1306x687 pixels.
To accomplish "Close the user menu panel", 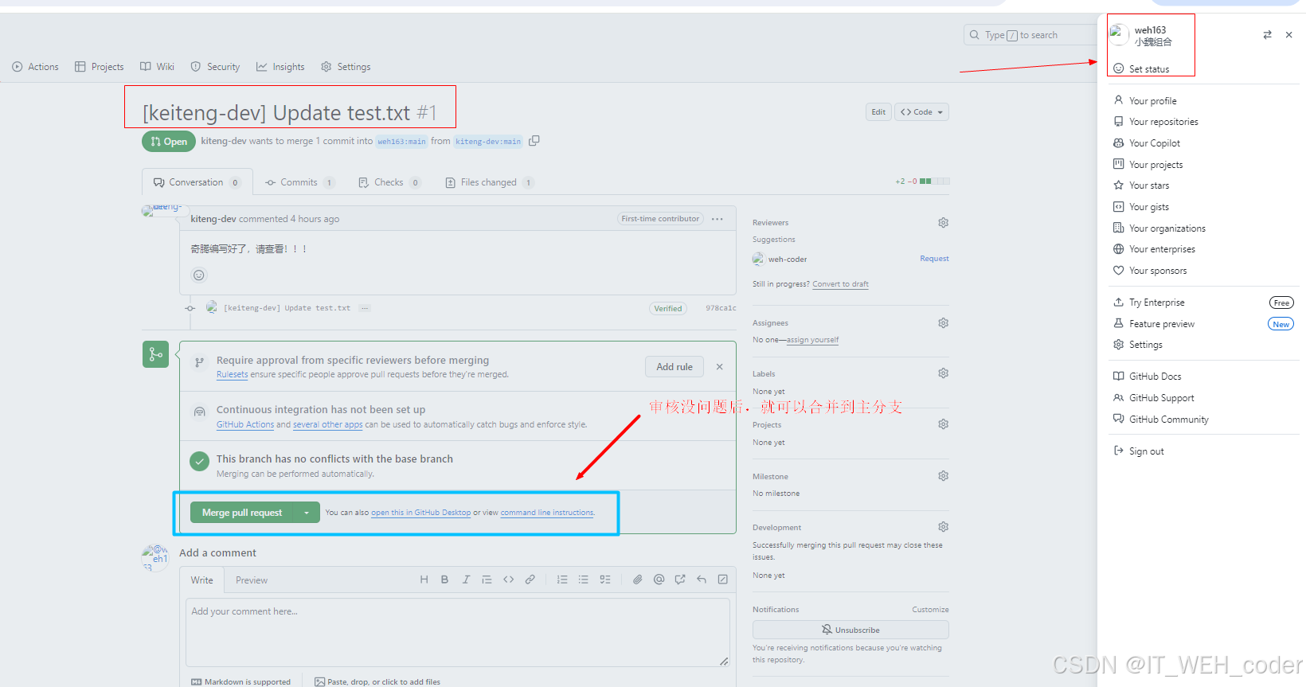I will [x=1288, y=35].
